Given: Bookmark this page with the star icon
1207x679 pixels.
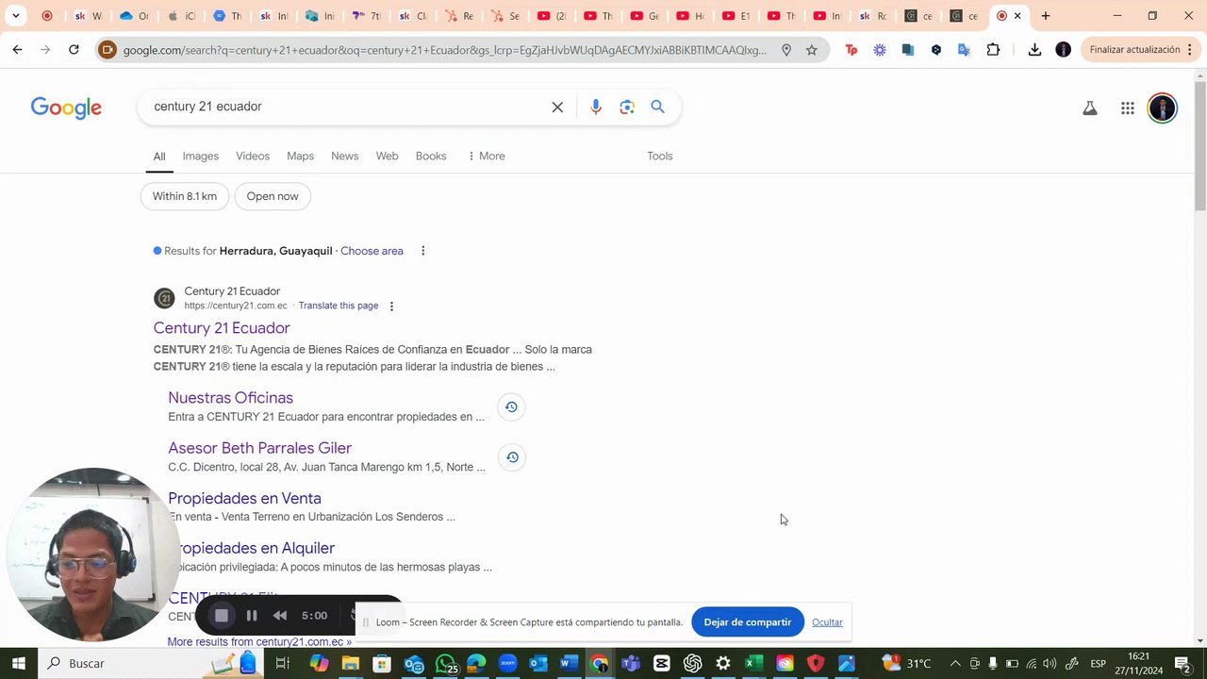Looking at the screenshot, I should [811, 50].
